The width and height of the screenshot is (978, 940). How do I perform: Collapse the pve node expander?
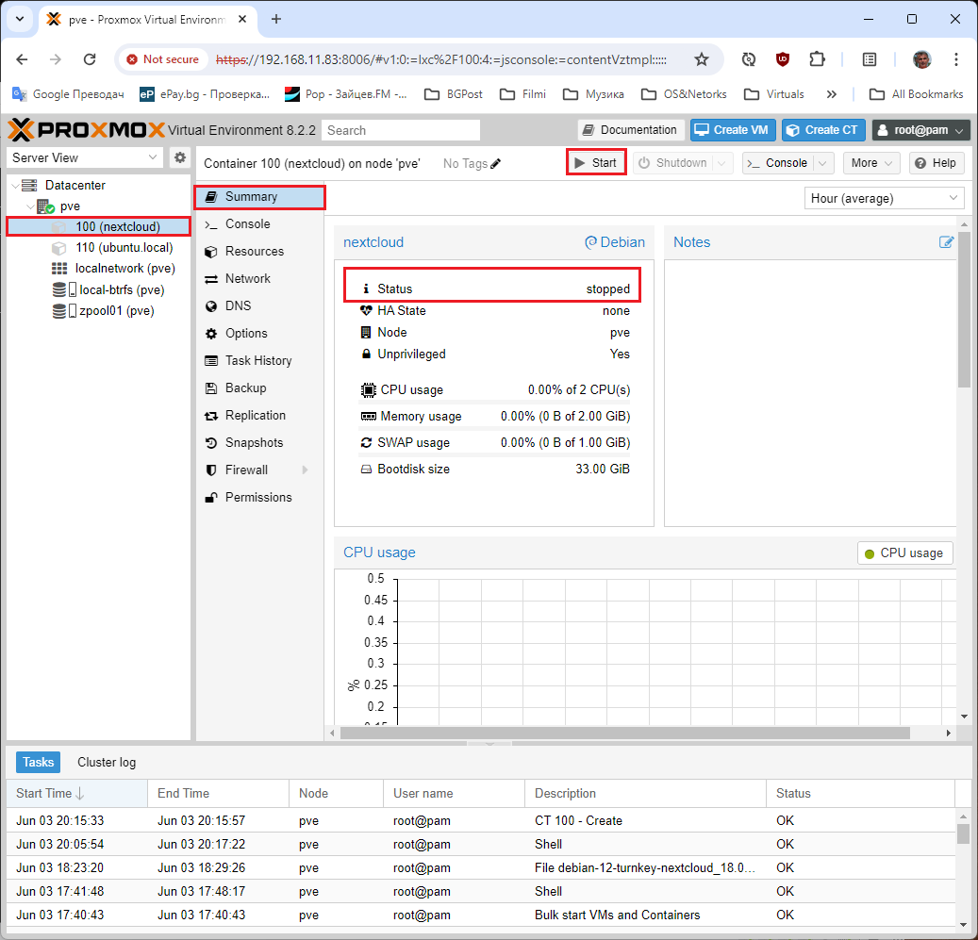(x=30, y=206)
